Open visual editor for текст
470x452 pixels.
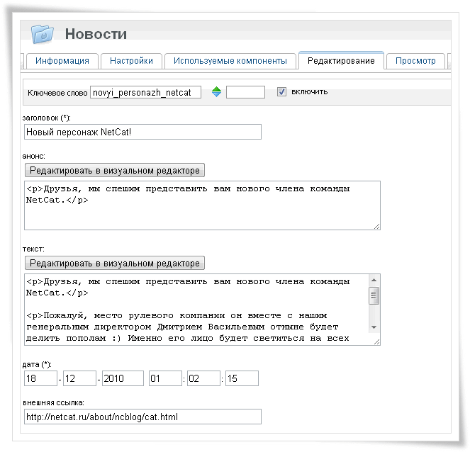coord(115,263)
